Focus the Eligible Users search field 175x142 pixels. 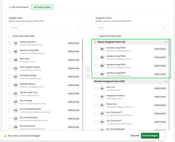pyautogui.click(x=44, y=28)
